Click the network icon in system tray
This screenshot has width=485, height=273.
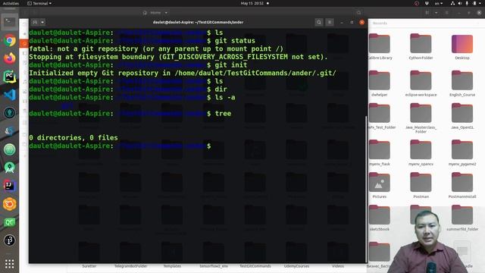tap(452, 3)
